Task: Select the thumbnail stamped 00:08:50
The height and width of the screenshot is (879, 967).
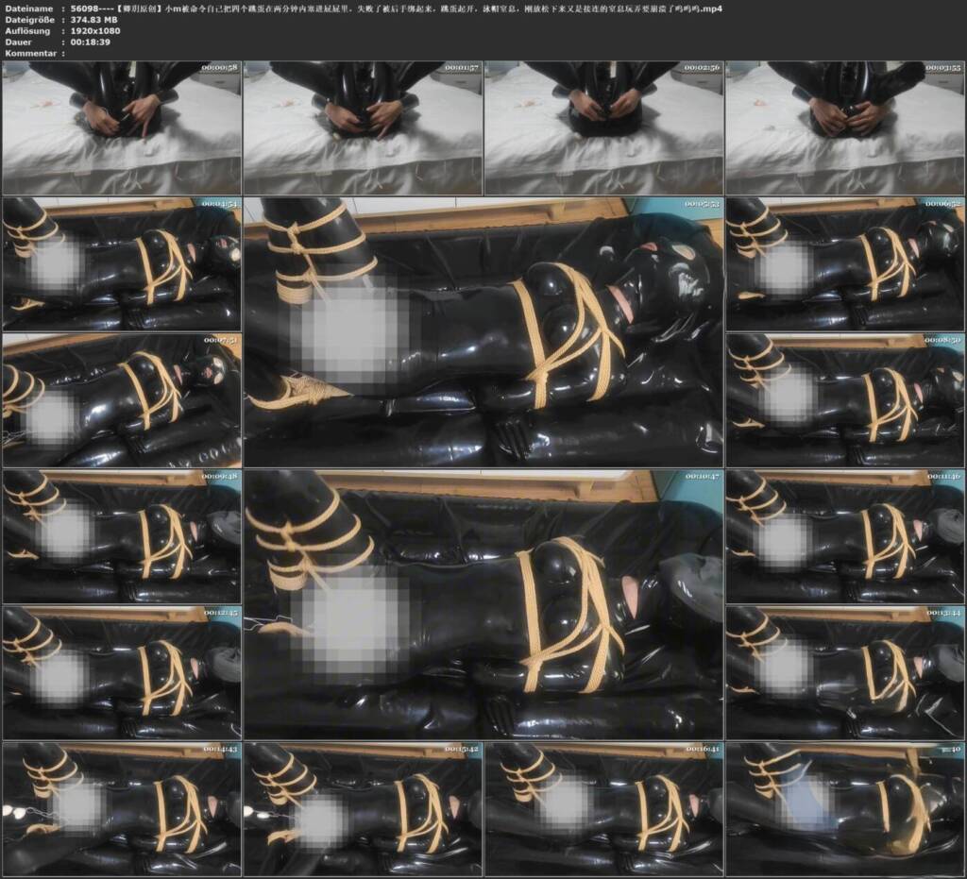Action: pyautogui.click(x=845, y=399)
